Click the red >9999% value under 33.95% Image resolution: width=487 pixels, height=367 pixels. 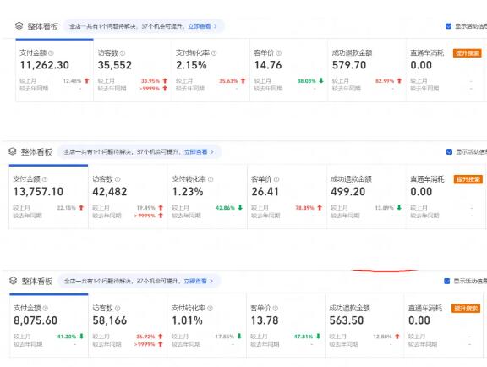(x=150, y=89)
